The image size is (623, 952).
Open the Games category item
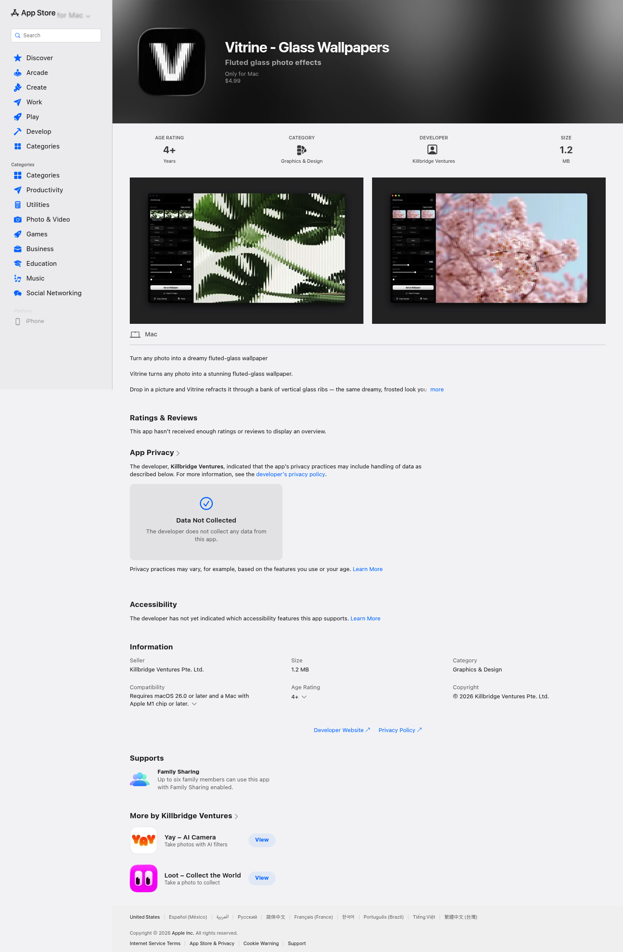tap(56, 234)
